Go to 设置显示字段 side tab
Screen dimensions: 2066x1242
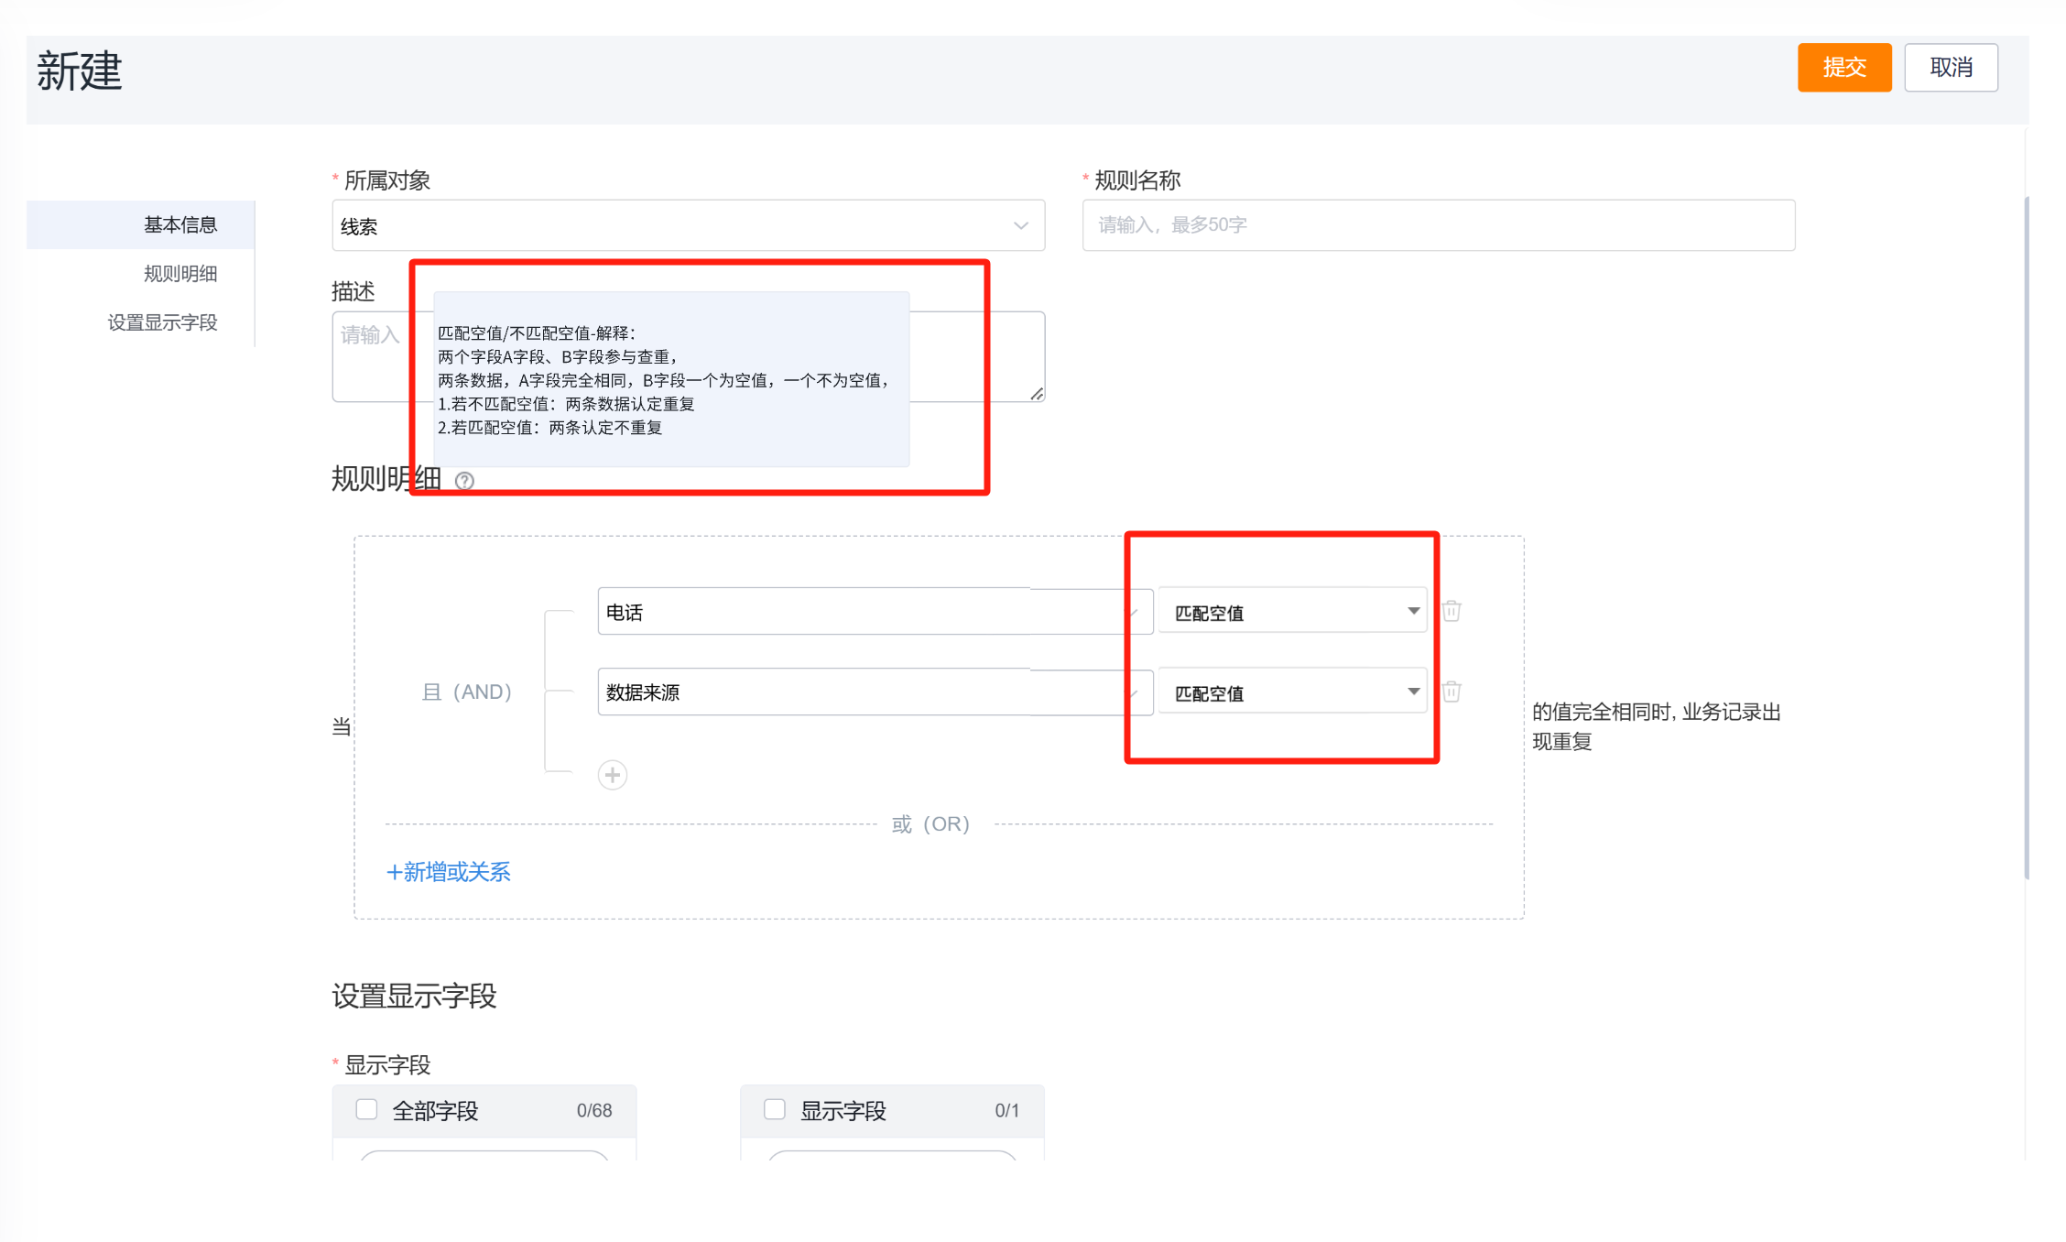162,322
